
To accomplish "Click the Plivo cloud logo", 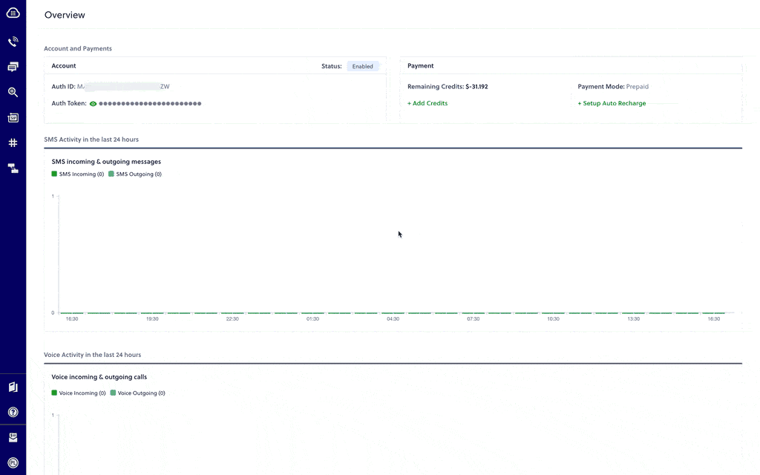I will 13,13.
